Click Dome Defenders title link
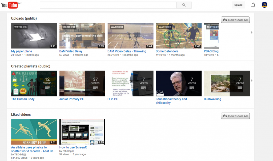This screenshot has height=161, width=273. [167, 51]
